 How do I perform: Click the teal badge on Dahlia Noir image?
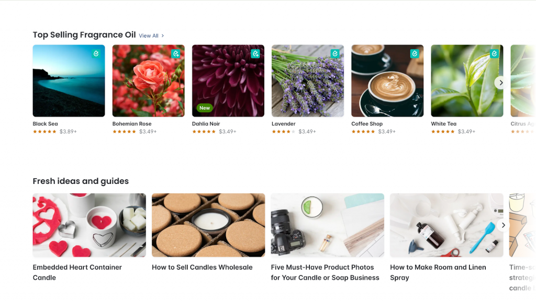click(255, 53)
